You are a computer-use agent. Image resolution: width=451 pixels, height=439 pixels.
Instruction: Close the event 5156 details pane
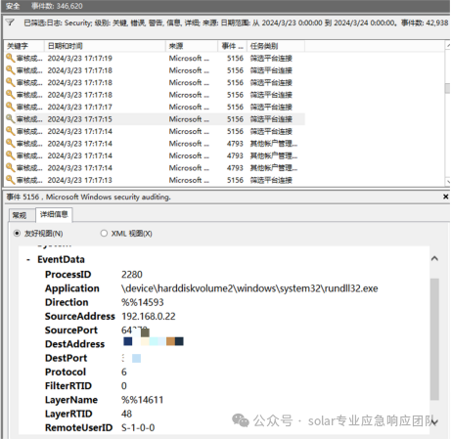pos(445,197)
